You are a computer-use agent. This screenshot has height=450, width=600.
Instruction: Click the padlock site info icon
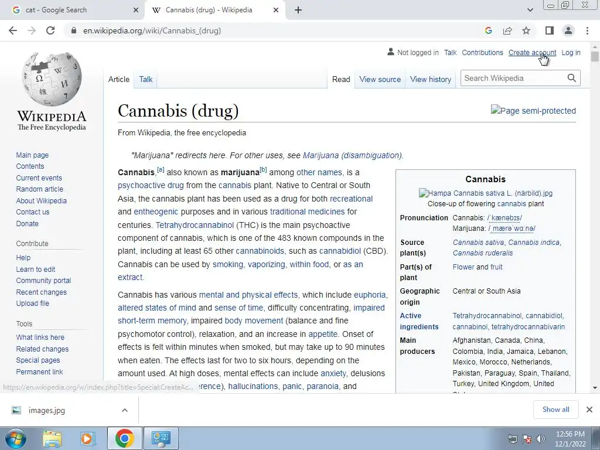(x=74, y=30)
